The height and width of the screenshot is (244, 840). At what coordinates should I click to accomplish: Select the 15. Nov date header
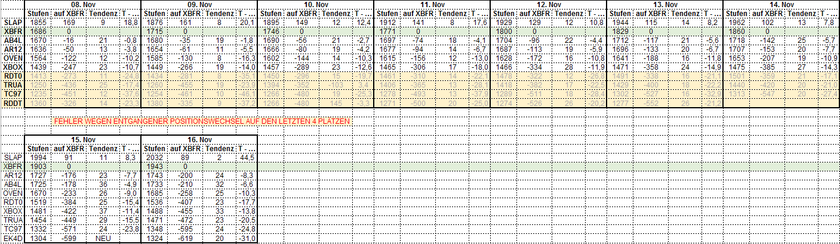click(82, 139)
